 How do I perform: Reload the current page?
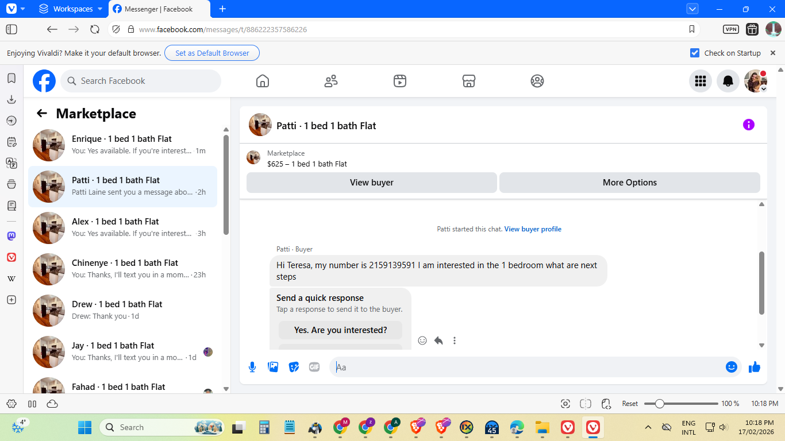tap(95, 29)
